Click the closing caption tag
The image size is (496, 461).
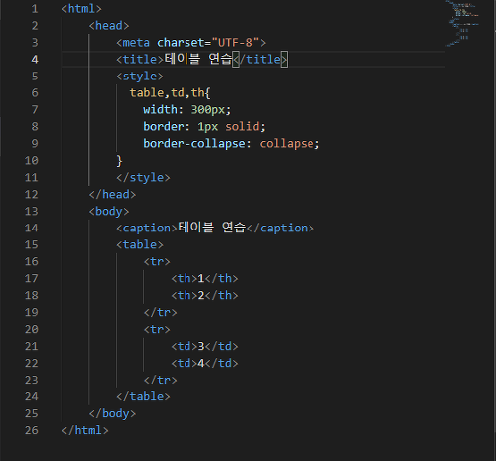click(x=281, y=229)
